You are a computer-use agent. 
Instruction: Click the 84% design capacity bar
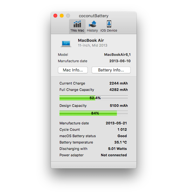[x=94, y=113]
